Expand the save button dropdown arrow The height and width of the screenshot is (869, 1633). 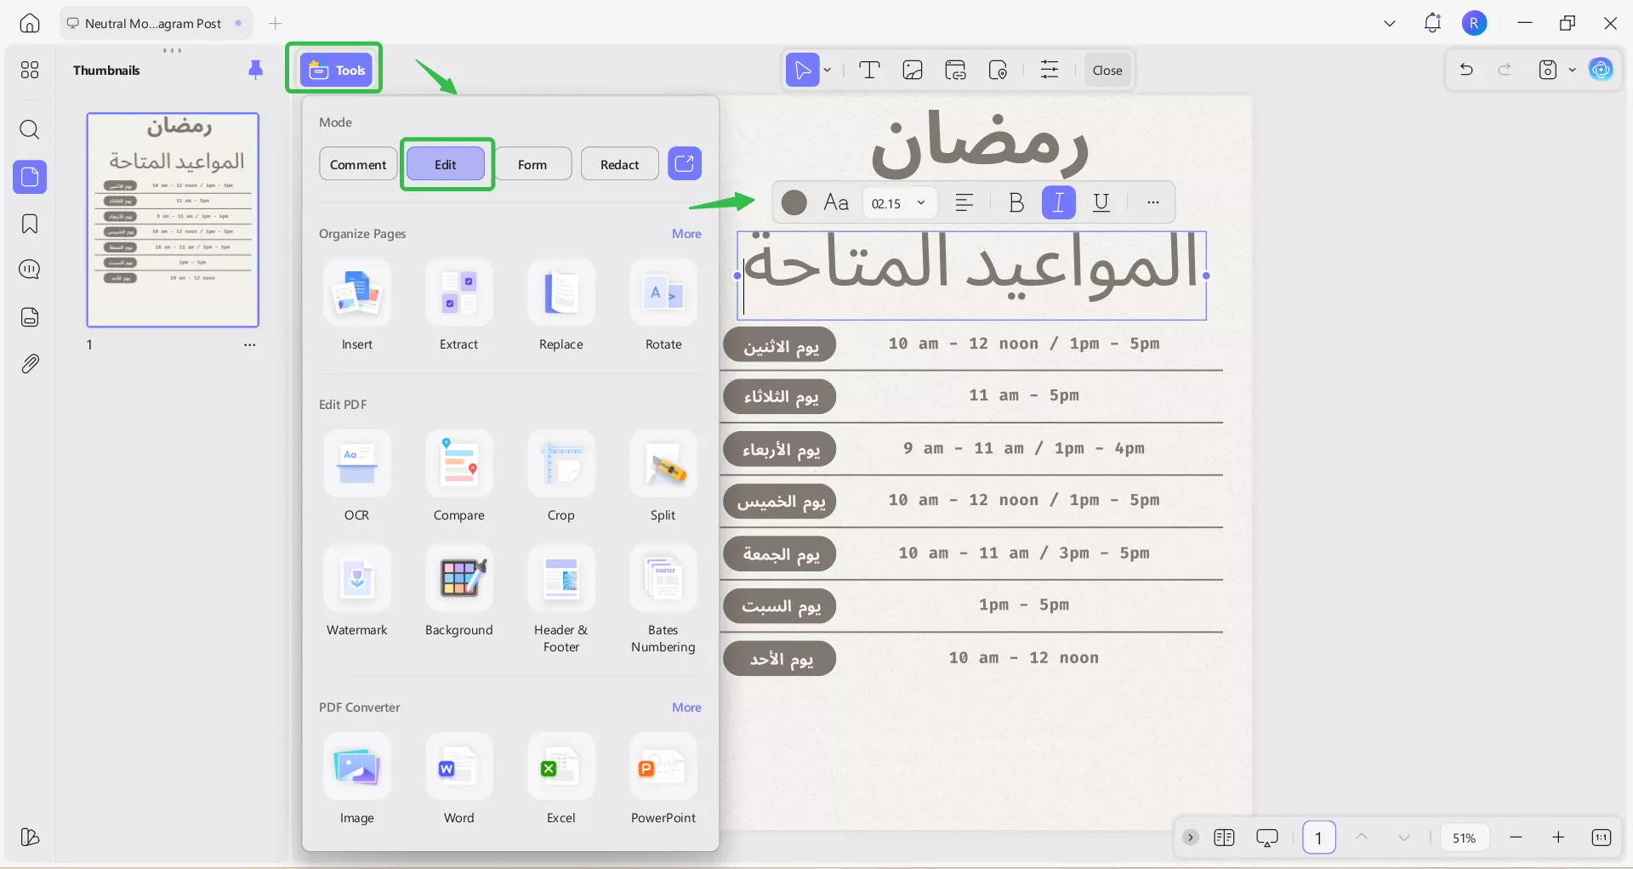coord(1572,70)
